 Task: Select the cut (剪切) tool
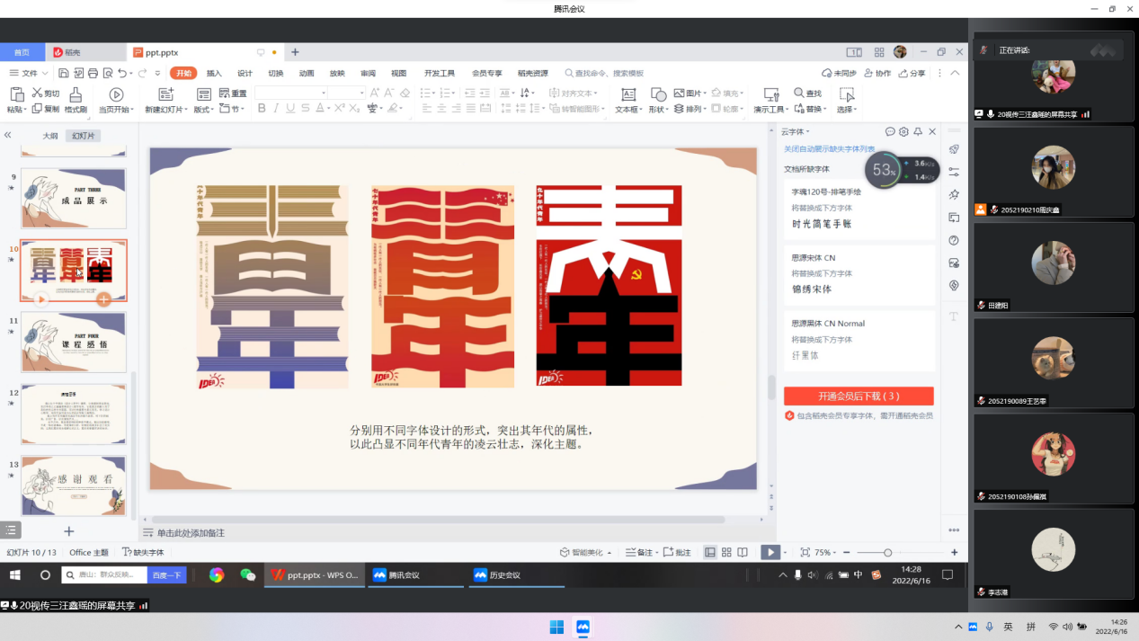click(46, 93)
